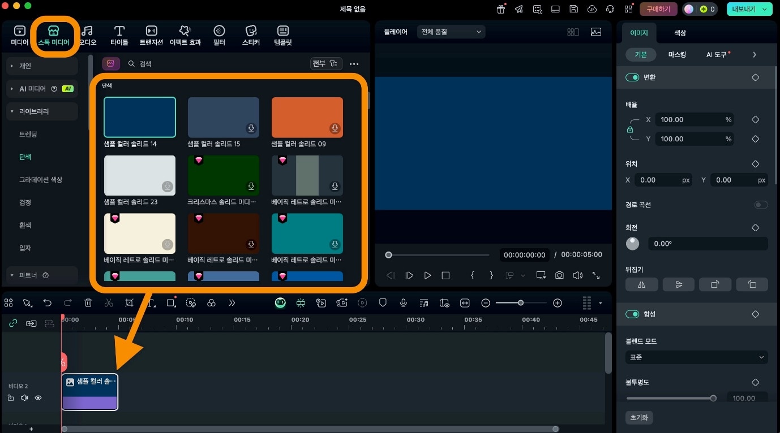Click the color wheels icon in timeline toolbar
Viewport: 780px width, 433px height.
(x=211, y=303)
